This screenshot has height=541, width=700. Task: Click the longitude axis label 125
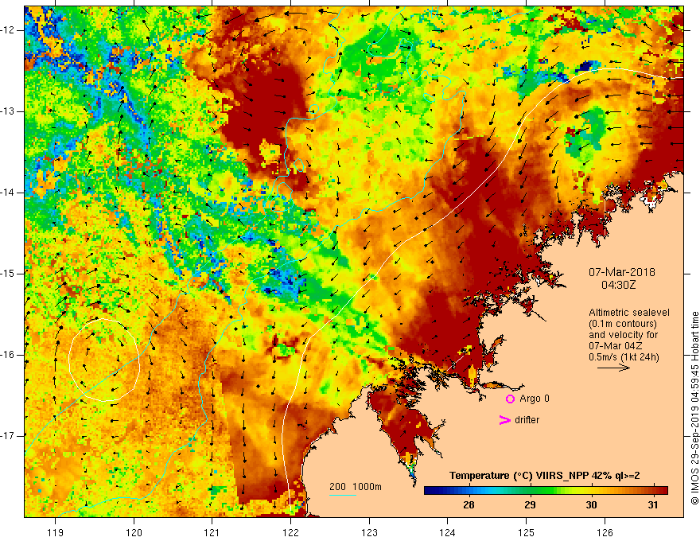pos(527,532)
